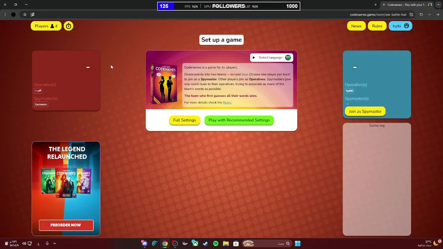Click the red team Operative(s) label

[x=45, y=85]
